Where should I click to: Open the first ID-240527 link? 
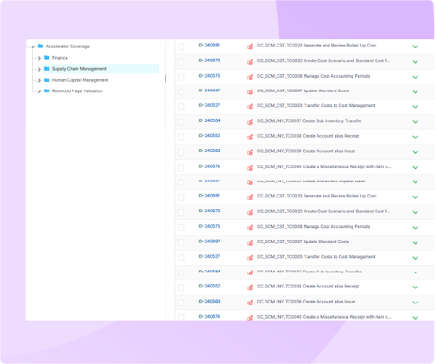point(209,105)
